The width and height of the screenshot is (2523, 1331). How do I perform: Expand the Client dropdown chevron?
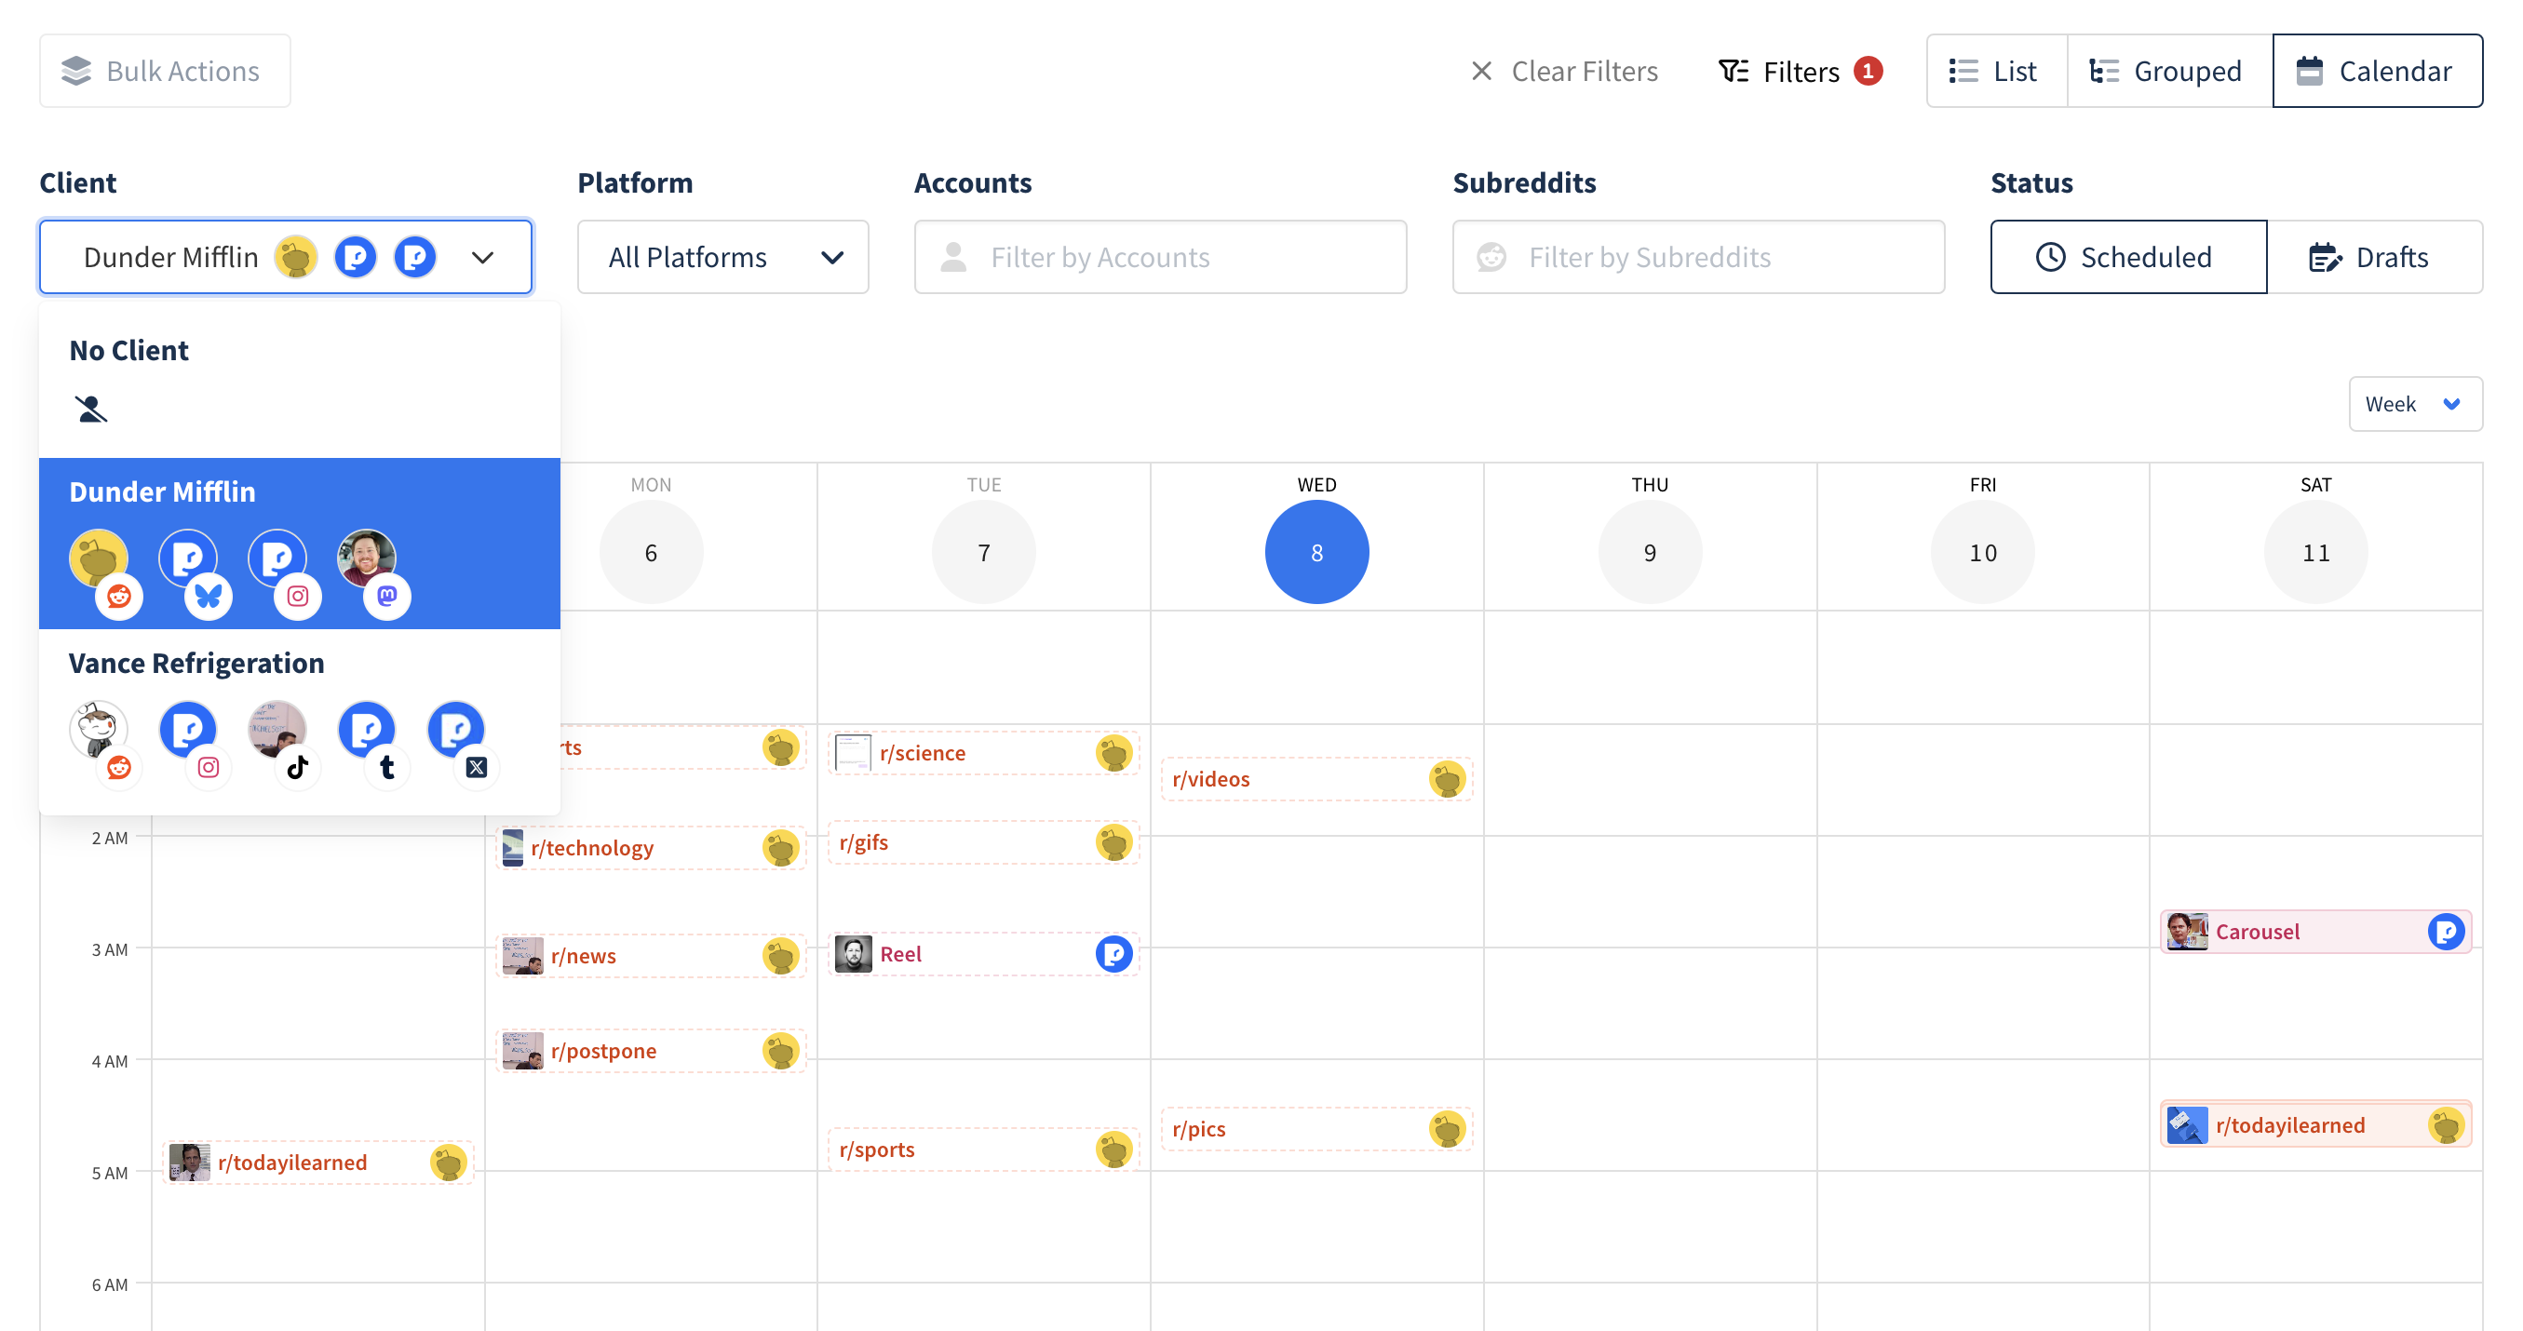pyautogui.click(x=482, y=258)
